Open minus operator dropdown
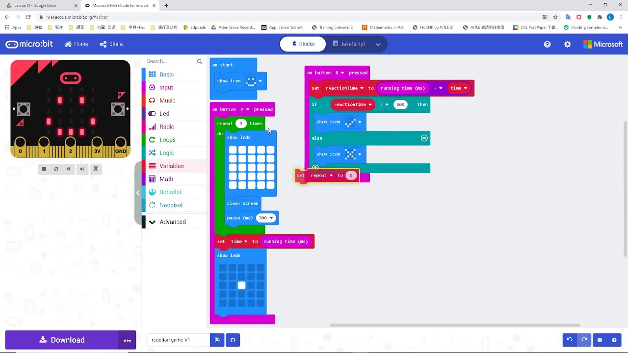This screenshot has width=628, height=353. coord(438,88)
